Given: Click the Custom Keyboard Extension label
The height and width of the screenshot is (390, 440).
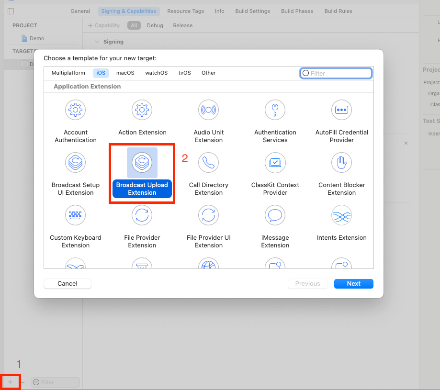Looking at the screenshot, I should coord(76,241).
